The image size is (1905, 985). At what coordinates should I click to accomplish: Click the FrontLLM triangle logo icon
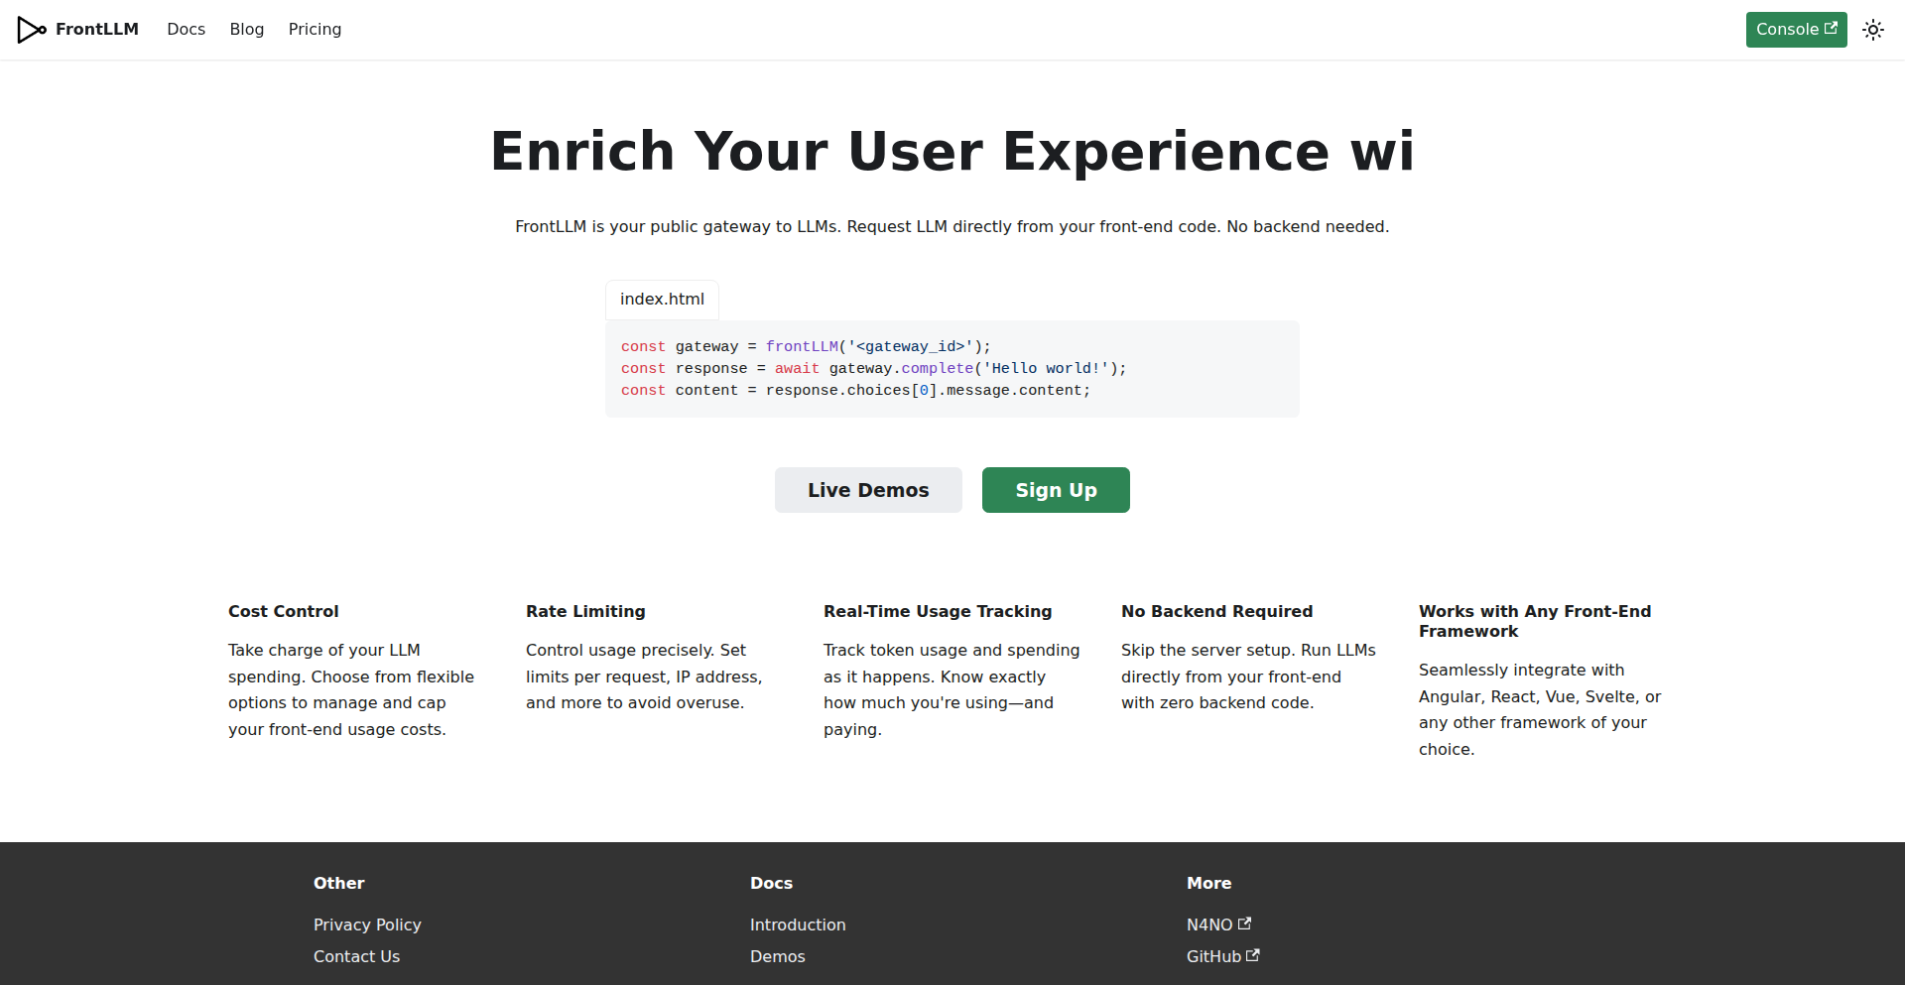coord(32,30)
